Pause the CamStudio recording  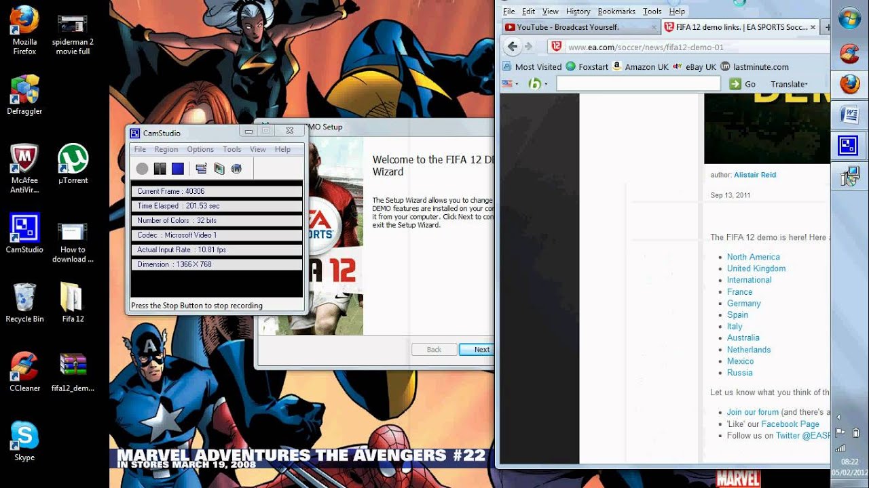tap(160, 169)
